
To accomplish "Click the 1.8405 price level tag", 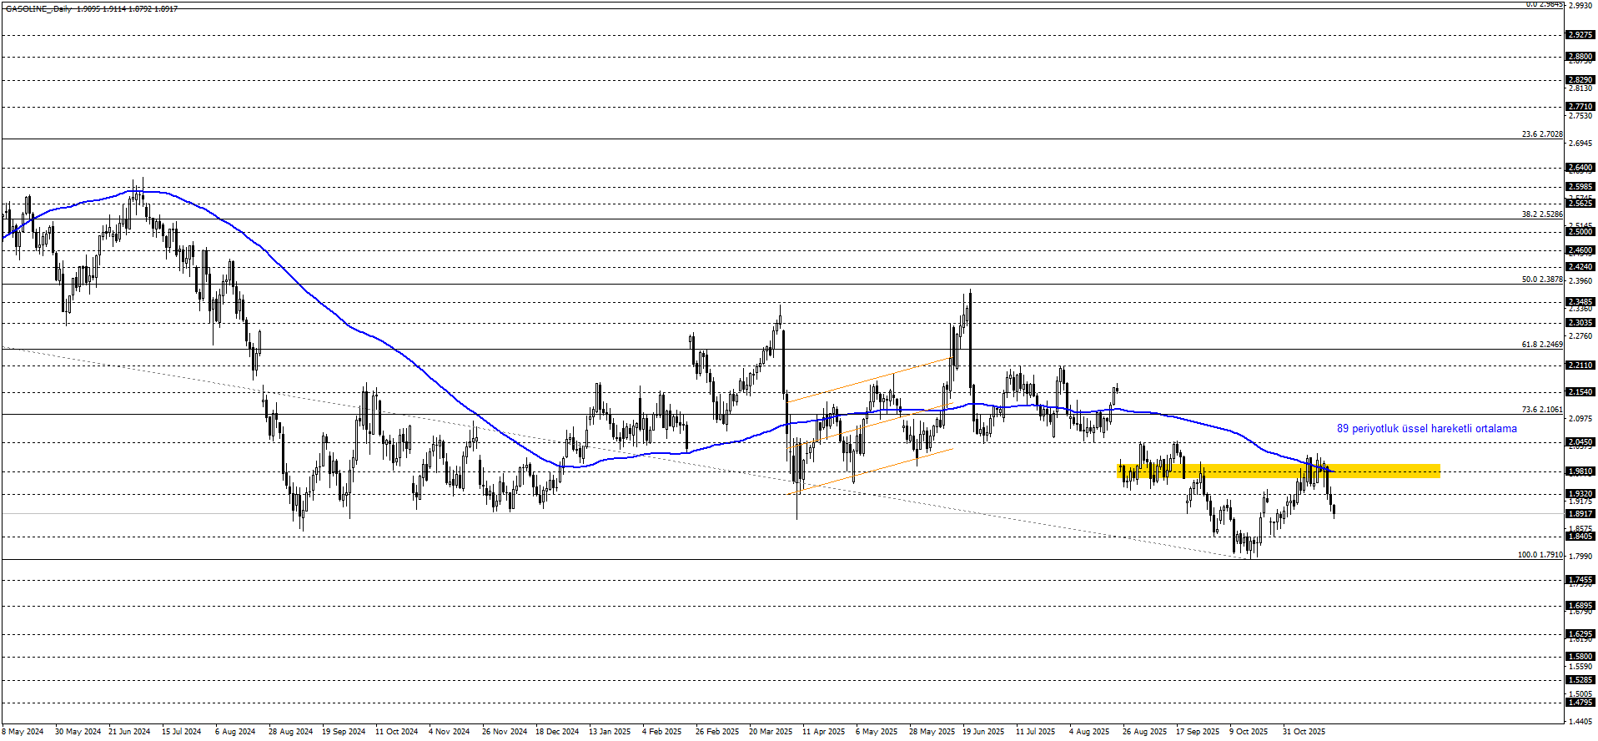I will [1580, 537].
